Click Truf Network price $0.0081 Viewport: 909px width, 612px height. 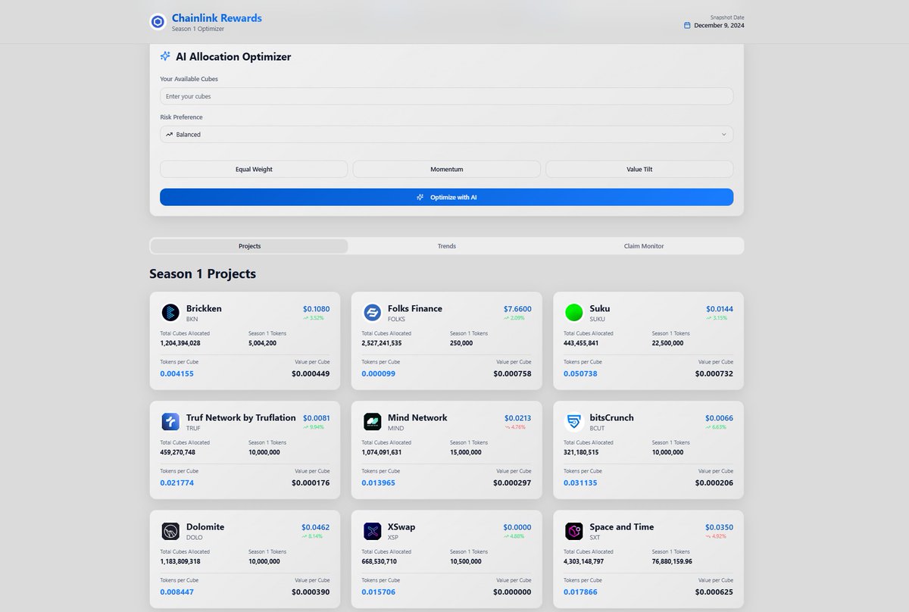316,418
